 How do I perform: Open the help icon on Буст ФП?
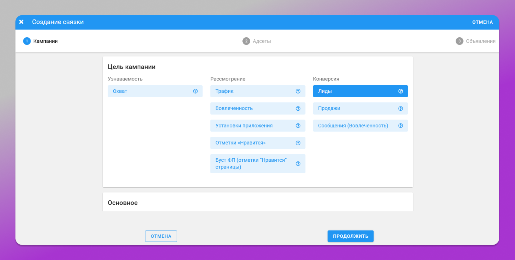(x=298, y=164)
